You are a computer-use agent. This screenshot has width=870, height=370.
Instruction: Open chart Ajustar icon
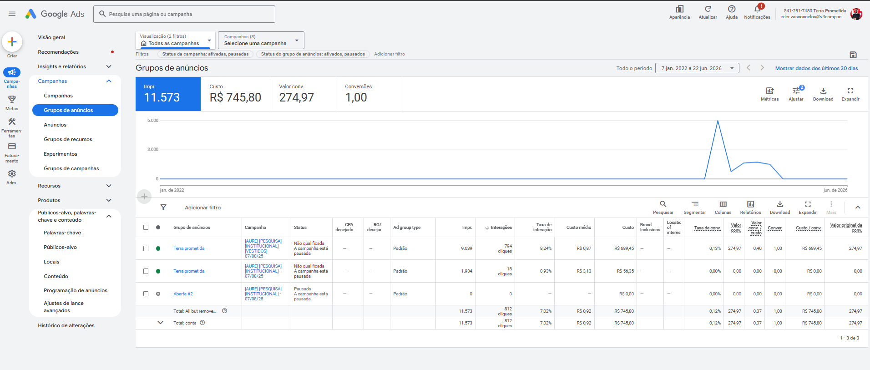pyautogui.click(x=796, y=91)
